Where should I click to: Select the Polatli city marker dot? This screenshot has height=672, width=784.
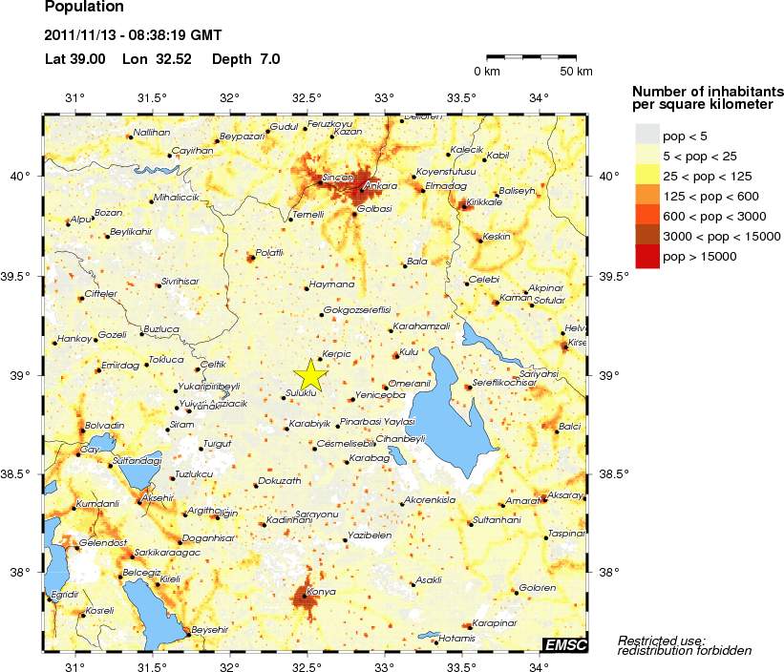[x=250, y=258]
